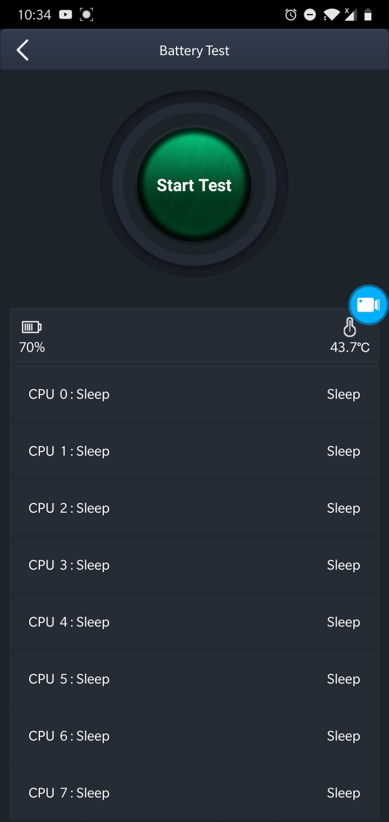389x822 pixels.
Task: Tap the CPU 7 : Sleep row
Action: [x=194, y=793]
